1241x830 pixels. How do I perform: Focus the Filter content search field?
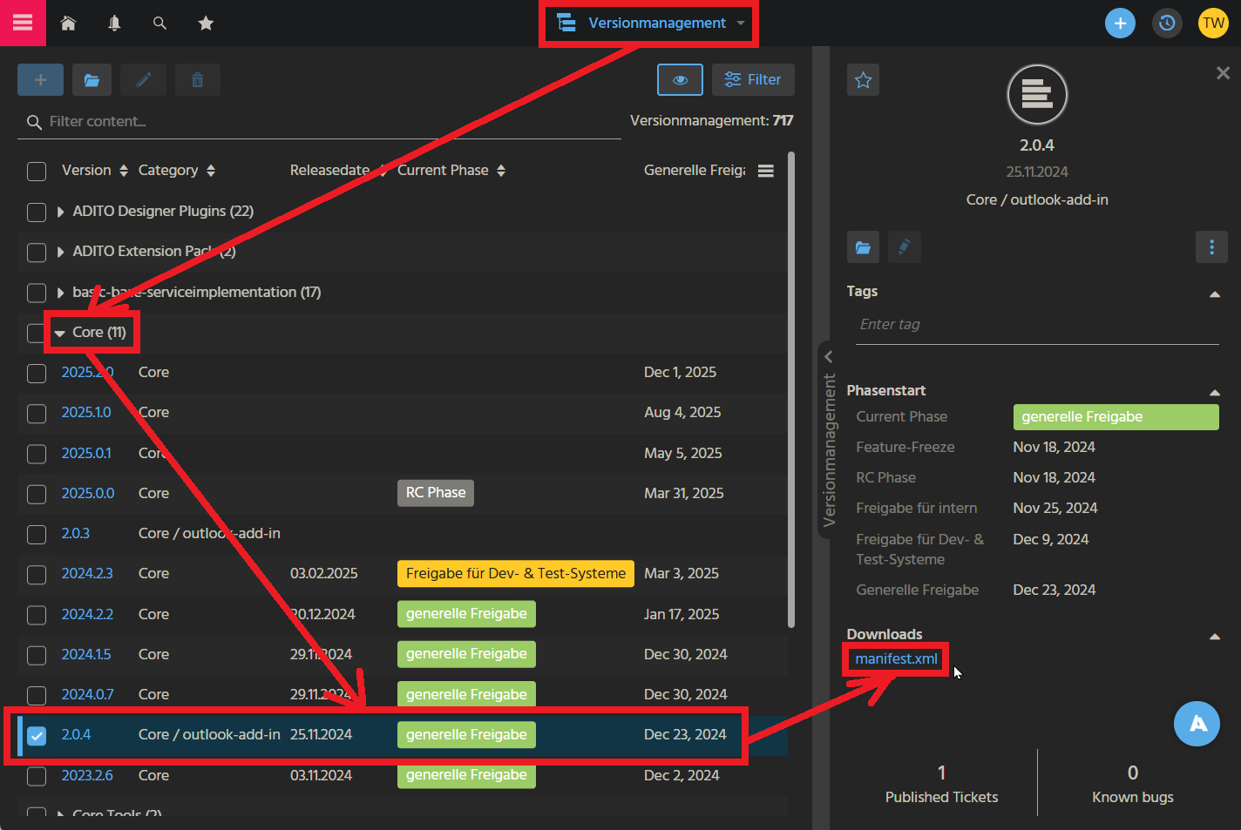[319, 122]
